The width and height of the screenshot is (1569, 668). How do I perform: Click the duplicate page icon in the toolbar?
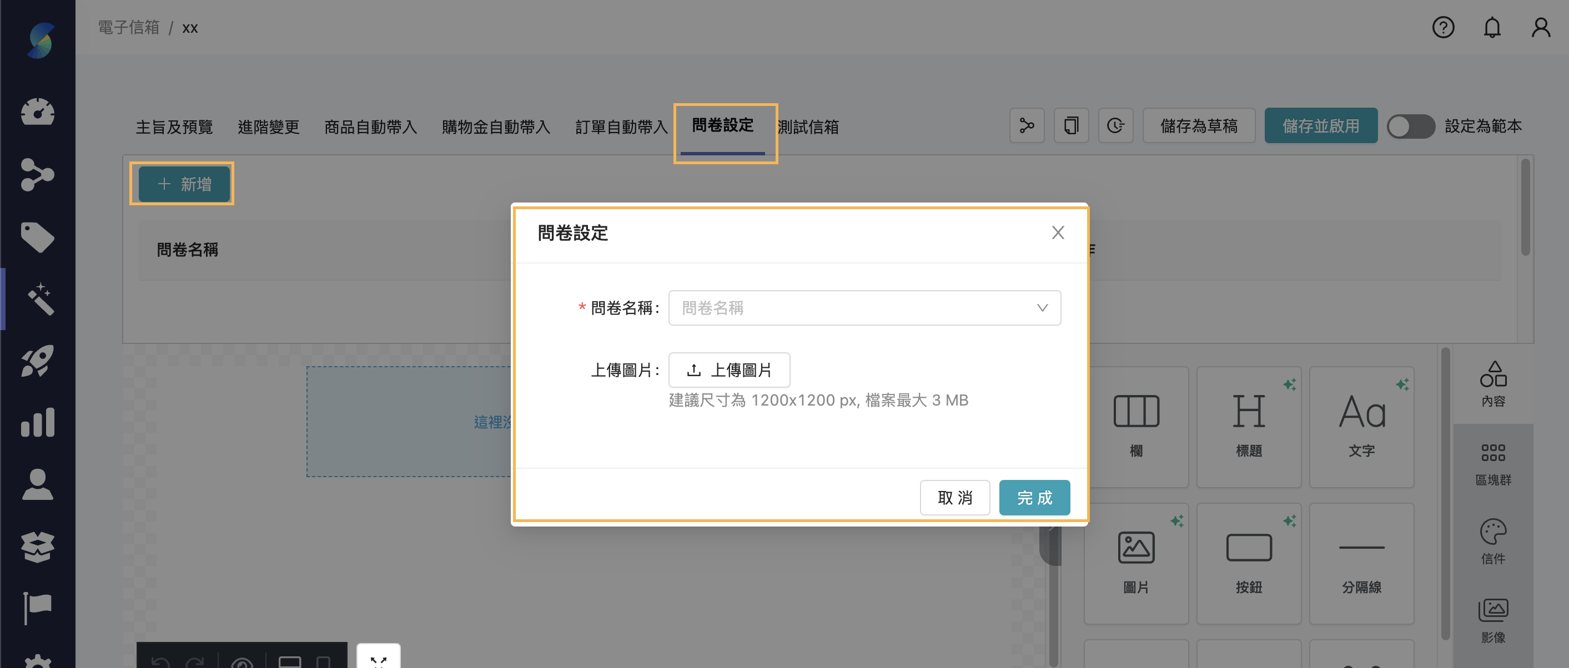tap(1071, 125)
